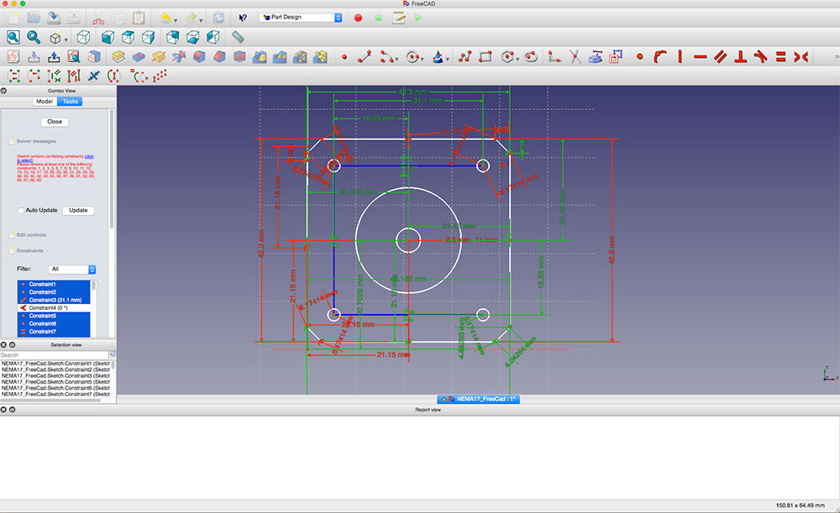Select the NEMA17_FreeCad document tab
Screen dimensions: 840x513
[x=479, y=399]
